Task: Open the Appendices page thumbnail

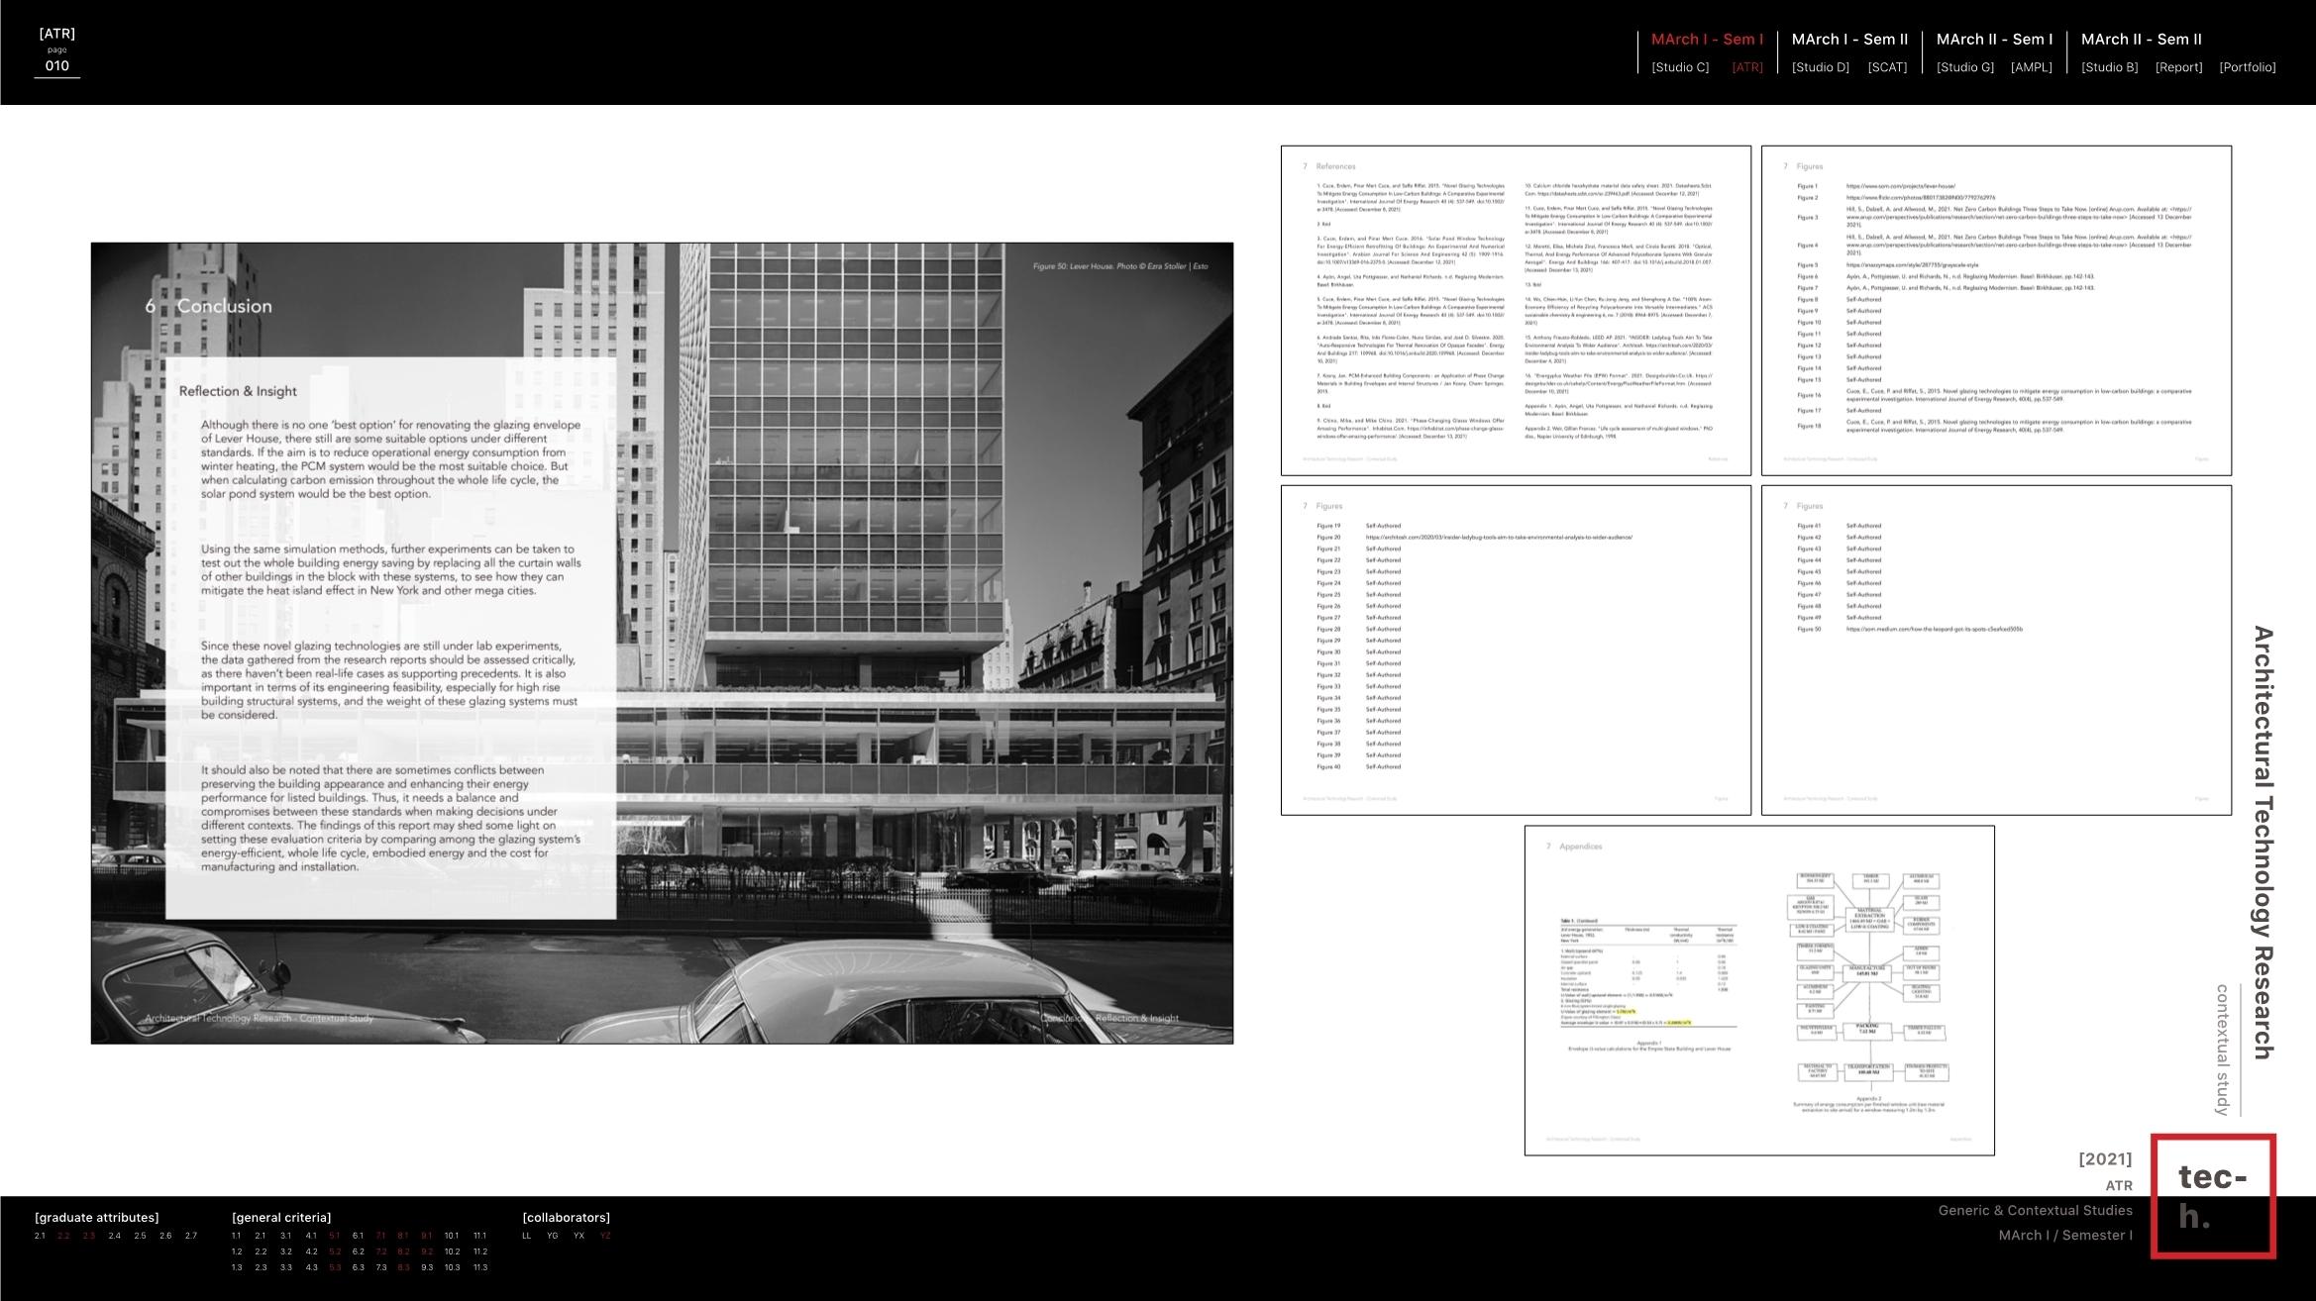Action: pos(1758,990)
